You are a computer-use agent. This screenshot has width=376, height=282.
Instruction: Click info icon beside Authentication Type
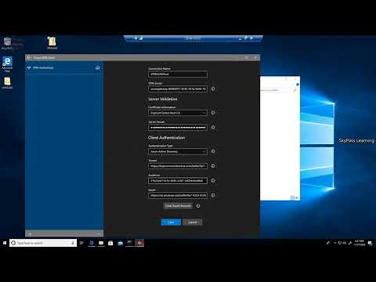tap(213, 151)
